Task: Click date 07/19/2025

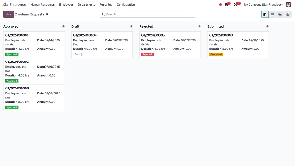Action: (120, 40)
